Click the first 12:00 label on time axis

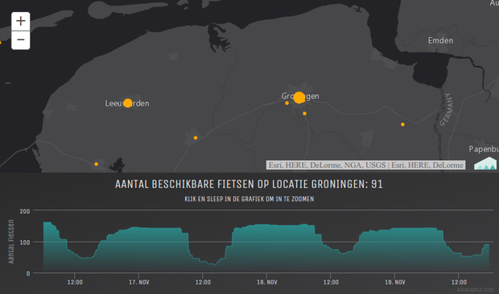[x=75, y=282]
